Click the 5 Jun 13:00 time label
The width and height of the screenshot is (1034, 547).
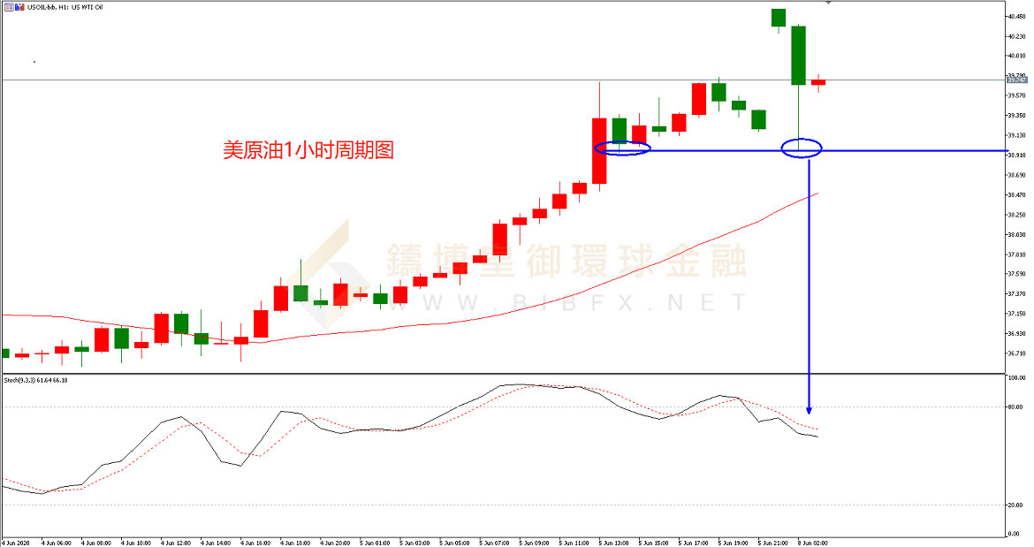pyautogui.click(x=612, y=542)
